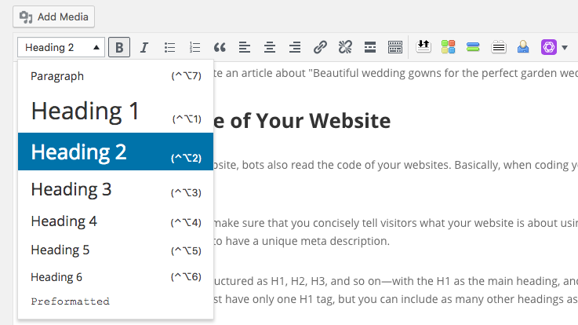Image resolution: width=578 pixels, height=325 pixels.
Task: Click text 'have a unique meta description.'
Action: click(x=307, y=241)
